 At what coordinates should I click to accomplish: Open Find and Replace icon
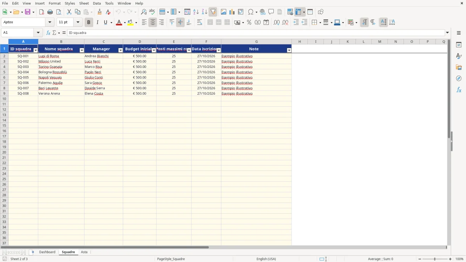tap(144, 12)
